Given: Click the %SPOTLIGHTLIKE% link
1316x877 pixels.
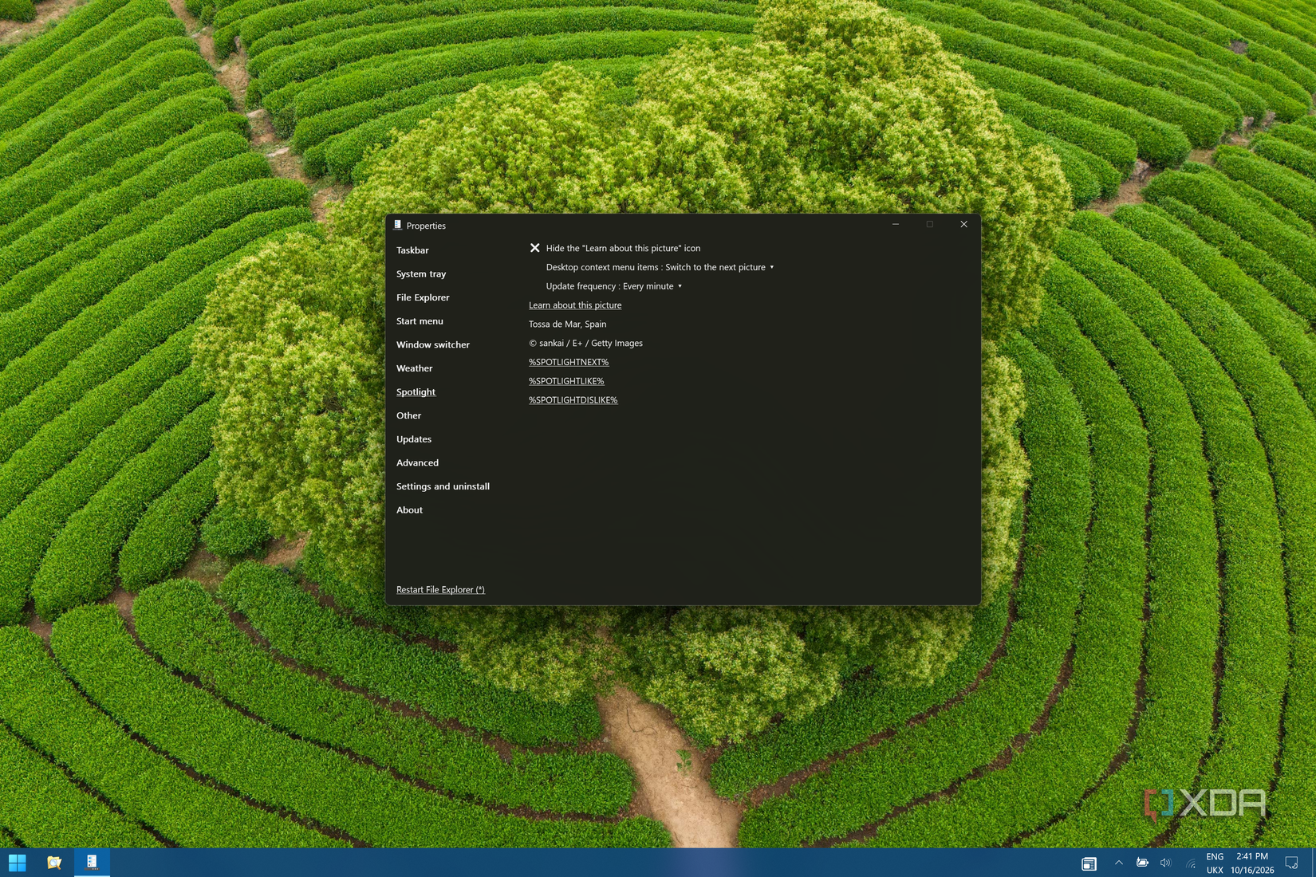Looking at the screenshot, I should [566, 381].
